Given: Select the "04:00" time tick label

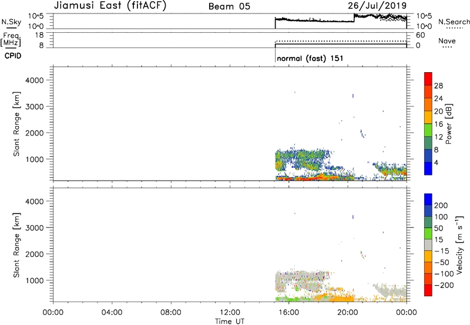Looking at the screenshot, I should pyautogui.click(x=112, y=313).
